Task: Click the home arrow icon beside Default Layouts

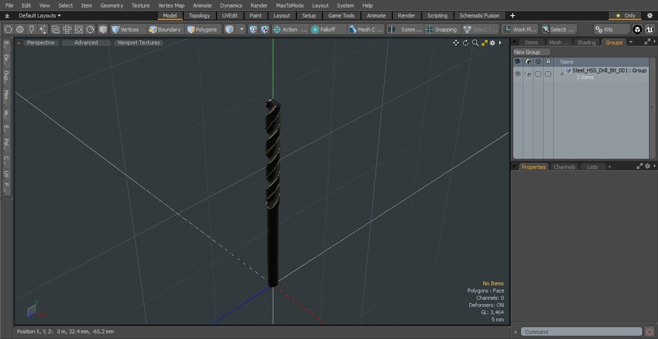Action: click(7, 15)
